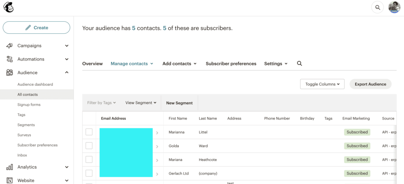Click the Ward last name cell
Viewport: 404px width, 184px height.
[x=203, y=146]
